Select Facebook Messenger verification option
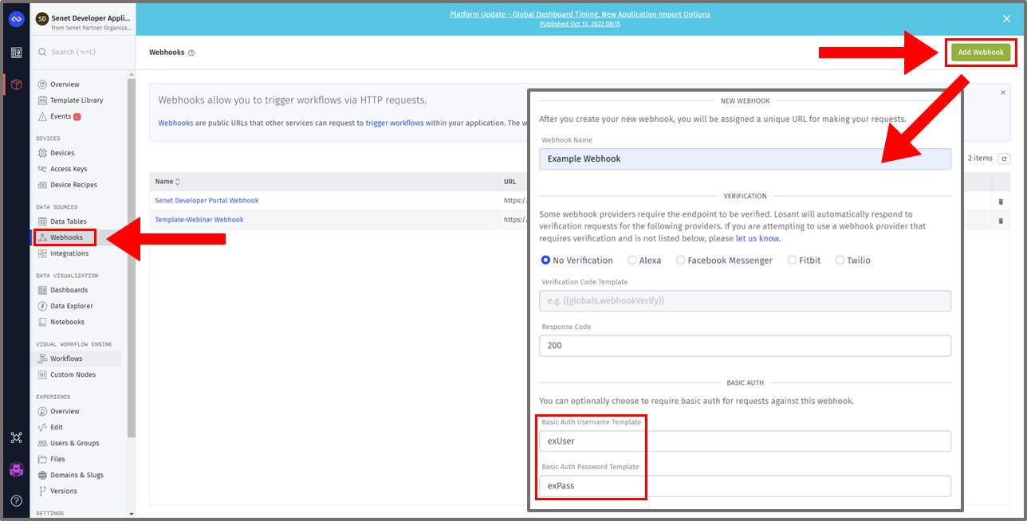Screen dimensions: 1027x521 tap(680, 260)
